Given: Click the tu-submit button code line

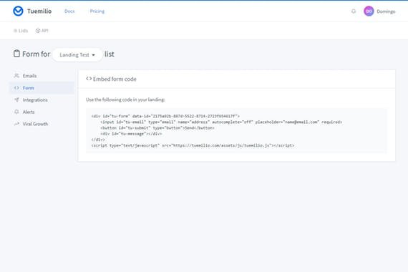Looking at the screenshot, I should 157,128.
